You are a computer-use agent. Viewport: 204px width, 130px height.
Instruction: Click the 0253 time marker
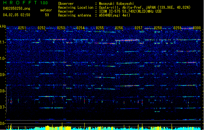[61, 28]
